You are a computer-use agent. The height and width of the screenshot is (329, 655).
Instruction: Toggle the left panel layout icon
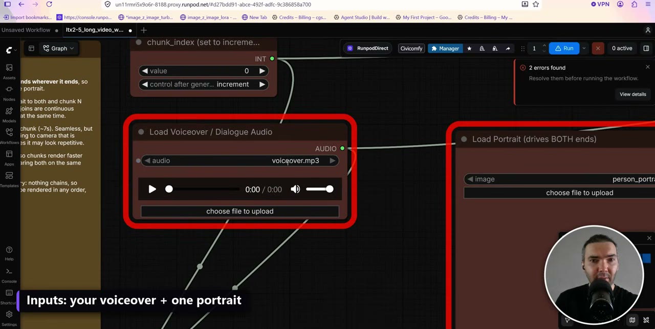point(31,49)
